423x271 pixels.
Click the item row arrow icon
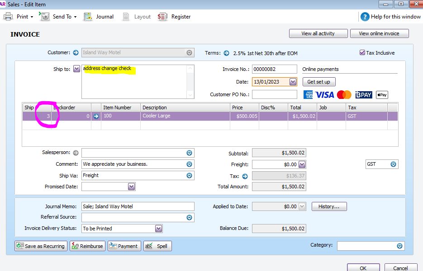tap(96, 116)
